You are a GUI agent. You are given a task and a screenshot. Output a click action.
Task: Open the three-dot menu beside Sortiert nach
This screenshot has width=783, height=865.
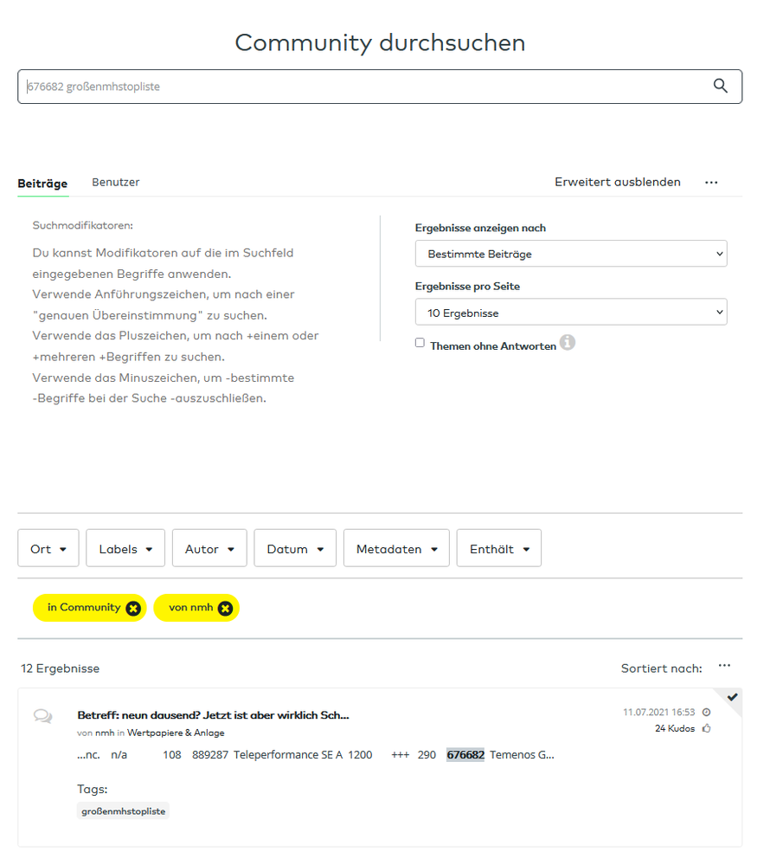[724, 666]
